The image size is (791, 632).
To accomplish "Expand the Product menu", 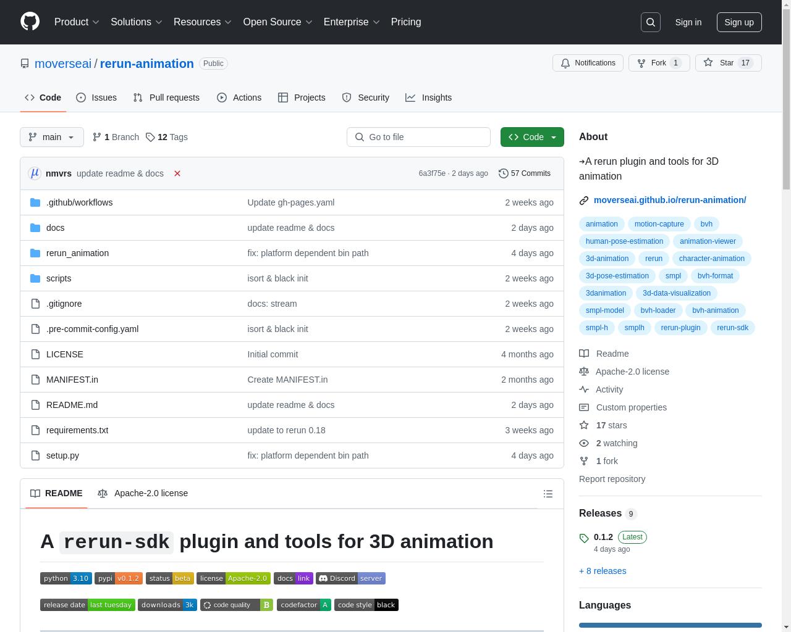I will [x=77, y=22].
